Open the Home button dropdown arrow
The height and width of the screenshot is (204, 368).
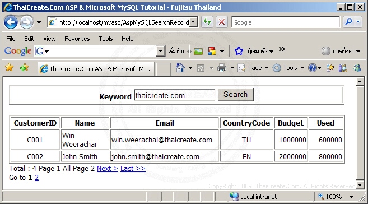click(x=190, y=68)
